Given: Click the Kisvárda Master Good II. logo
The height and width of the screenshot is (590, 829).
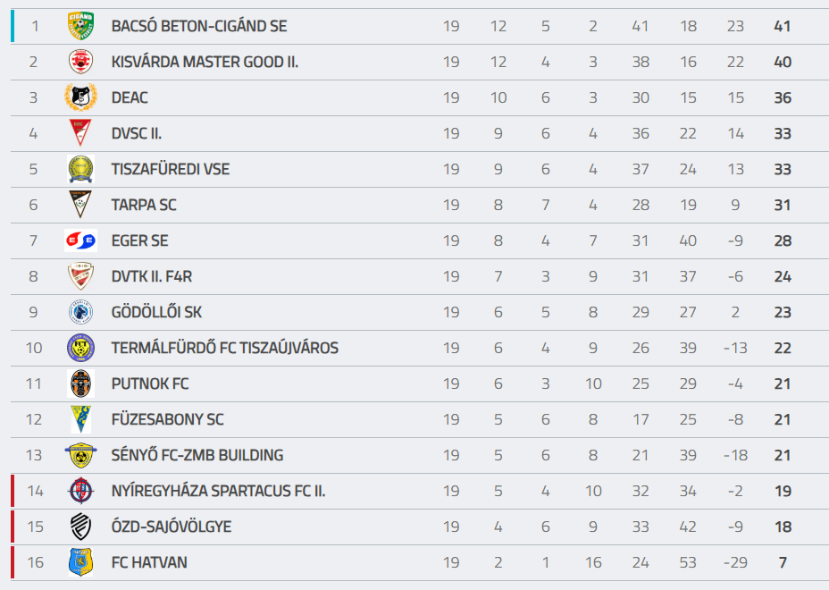Looking at the screenshot, I should (80, 62).
